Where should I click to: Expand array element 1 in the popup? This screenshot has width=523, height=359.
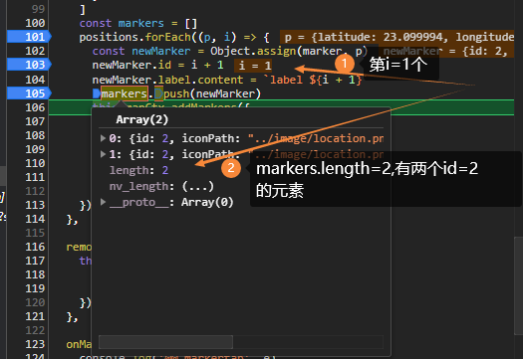point(103,154)
